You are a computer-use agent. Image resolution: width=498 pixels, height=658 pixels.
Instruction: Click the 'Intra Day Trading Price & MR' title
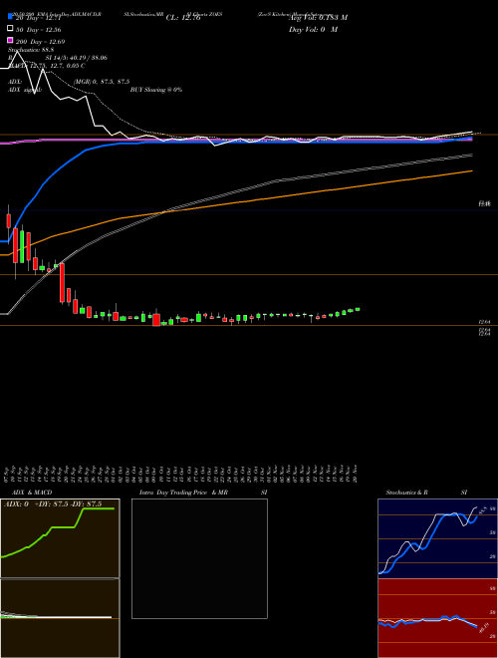183,493
